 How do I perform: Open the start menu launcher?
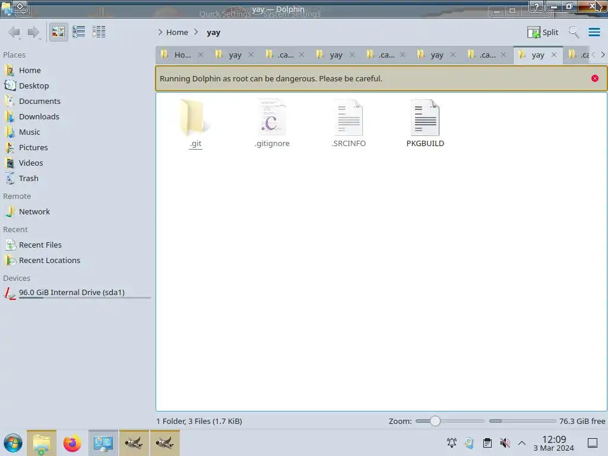coord(13,443)
